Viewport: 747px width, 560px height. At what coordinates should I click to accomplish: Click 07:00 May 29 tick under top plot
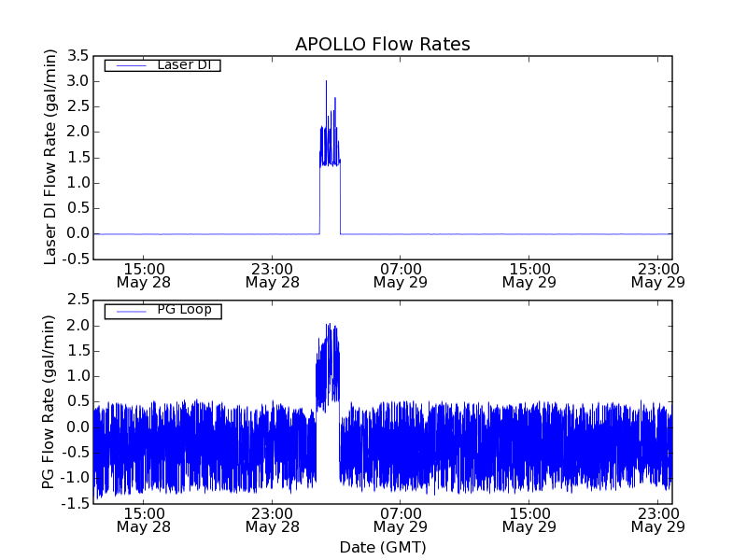click(401, 274)
